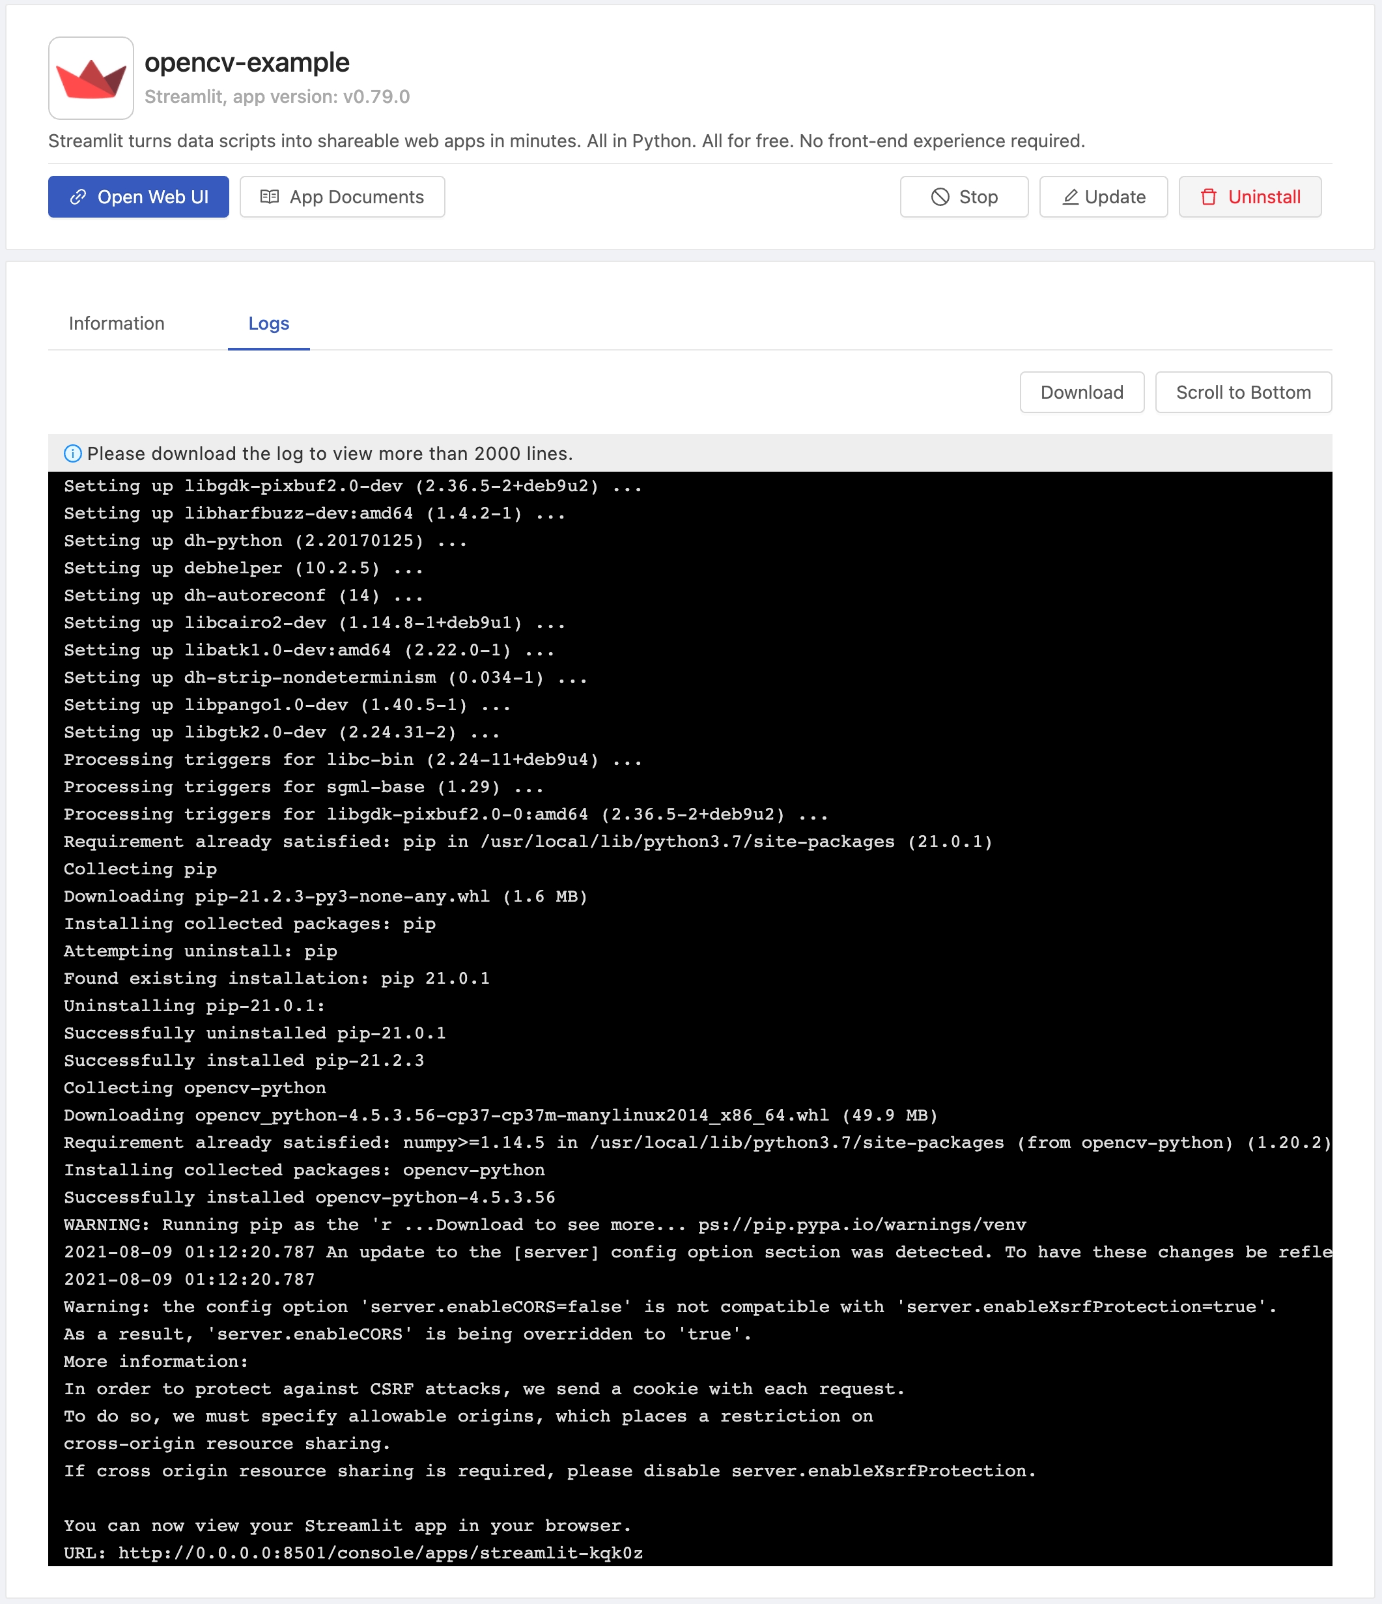Open App Documents

(342, 197)
